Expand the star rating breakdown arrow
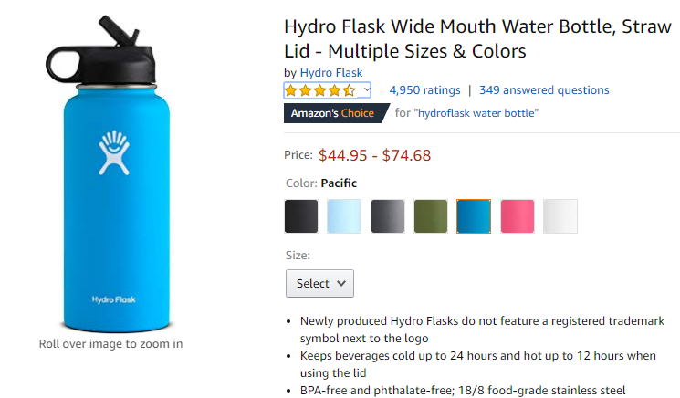 (x=367, y=90)
